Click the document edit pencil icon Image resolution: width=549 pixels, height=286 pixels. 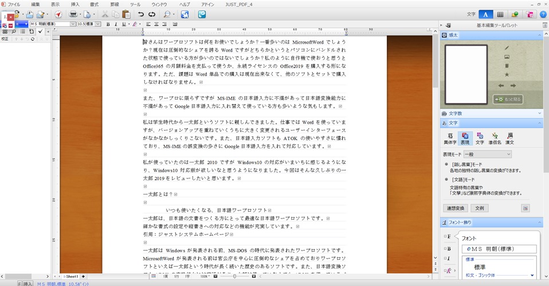coord(41,14)
